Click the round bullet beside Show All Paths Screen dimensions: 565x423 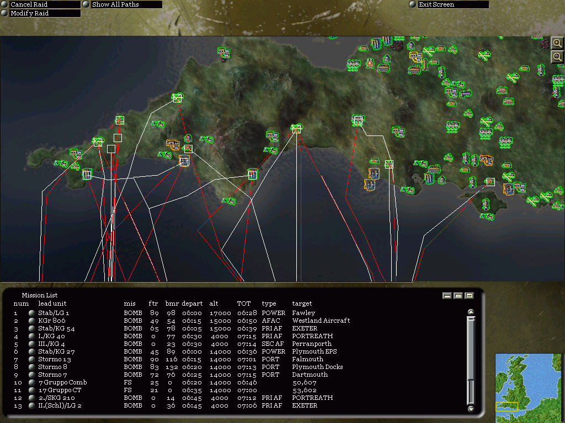click(86, 4)
